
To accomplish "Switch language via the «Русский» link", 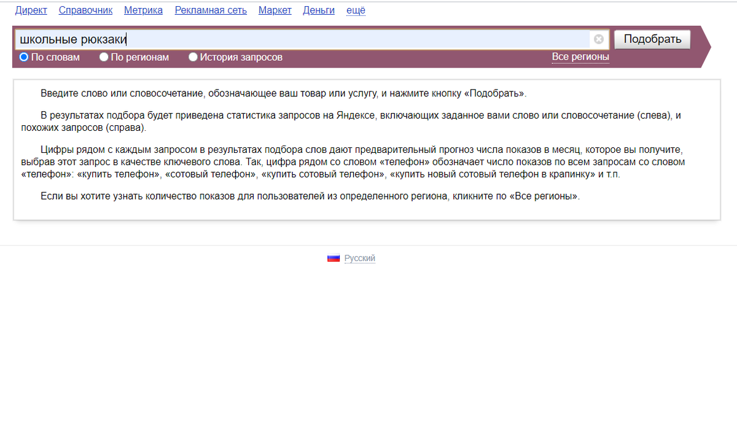I will (360, 259).
